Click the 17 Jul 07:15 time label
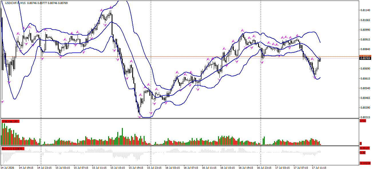Image resolution: width=372 pixels, height=171 pixels. click(300, 168)
